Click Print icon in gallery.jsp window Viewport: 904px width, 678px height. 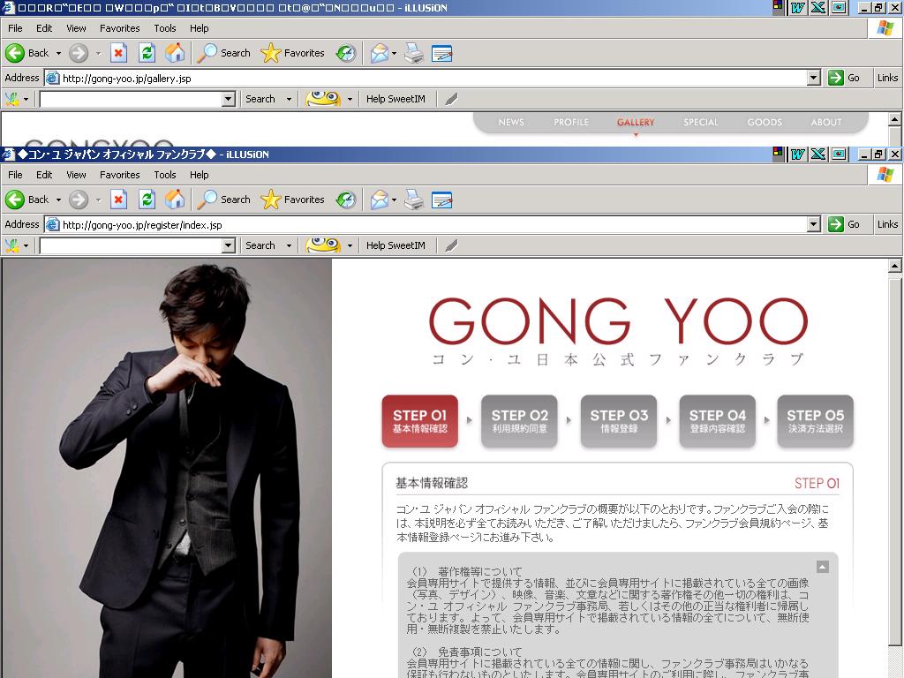point(414,53)
